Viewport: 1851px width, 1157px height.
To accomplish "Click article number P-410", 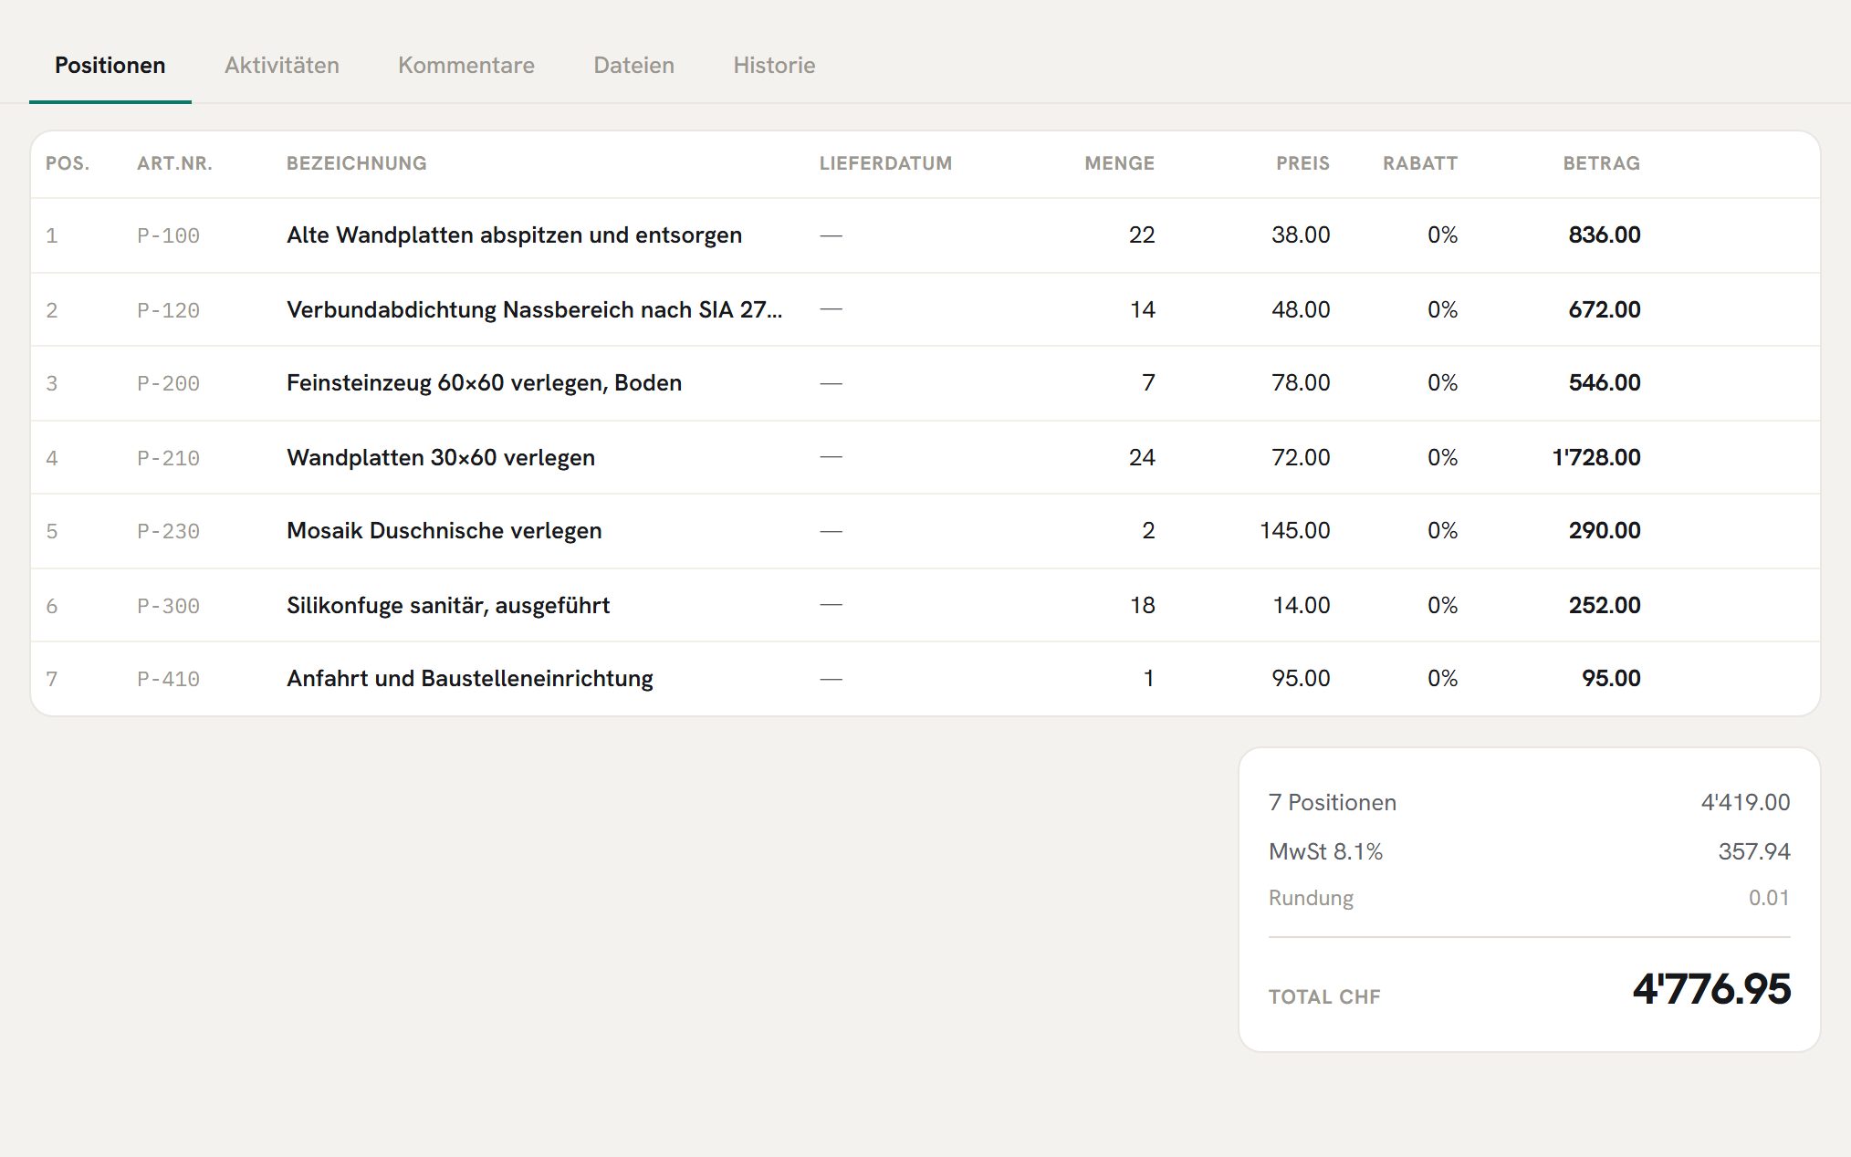I will pyautogui.click(x=168, y=680).
